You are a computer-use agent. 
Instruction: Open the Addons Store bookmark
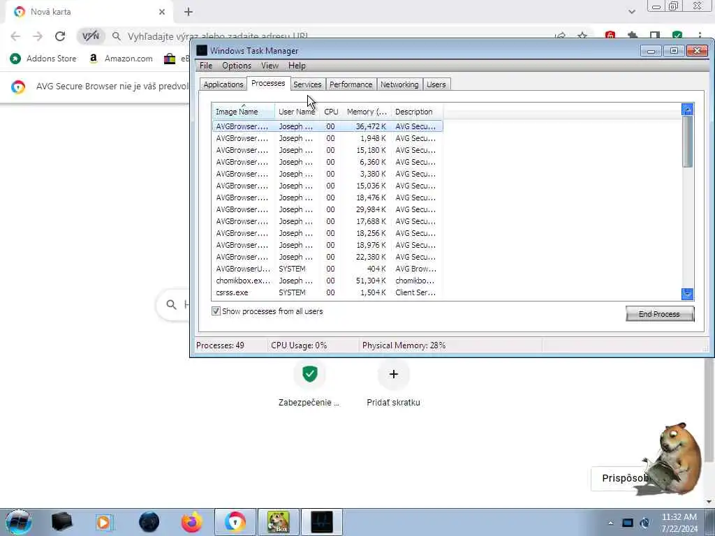(43, 59)
